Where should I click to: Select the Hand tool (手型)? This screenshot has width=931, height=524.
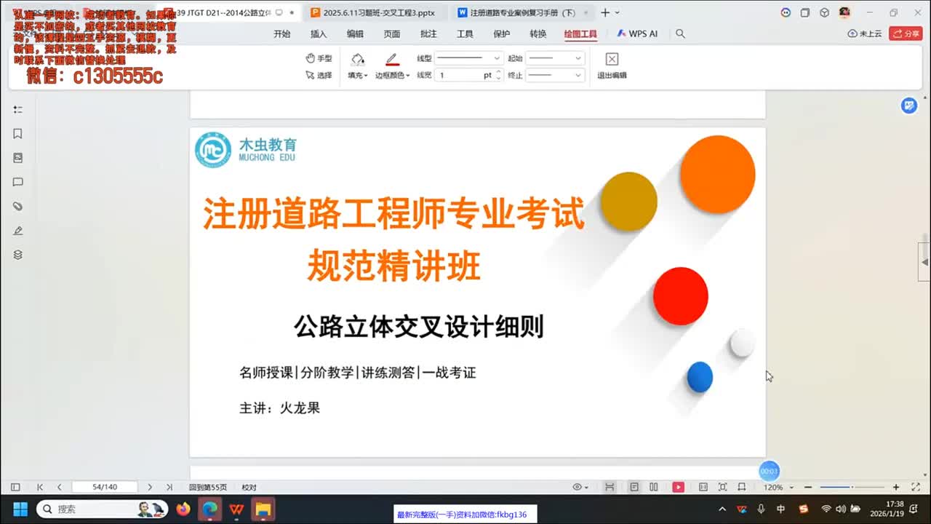[319, 58]
